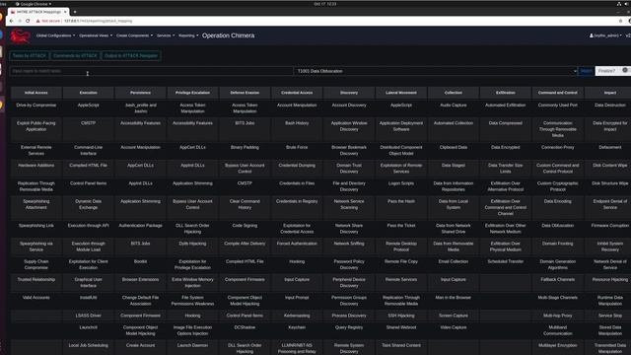631x355 pixels.
Task: Open a new browser tab with plus icon
Action: pos(75,12)
